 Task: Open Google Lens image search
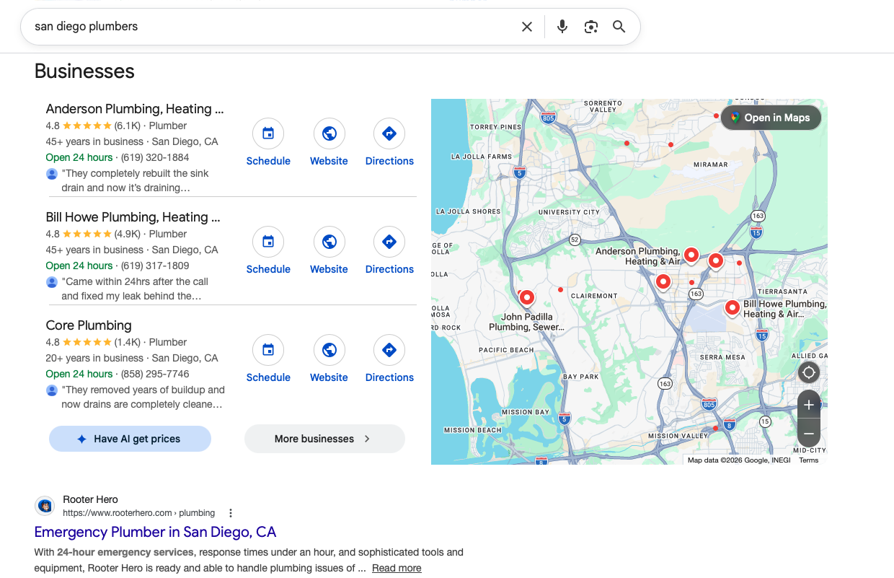(x=591, y=27)
